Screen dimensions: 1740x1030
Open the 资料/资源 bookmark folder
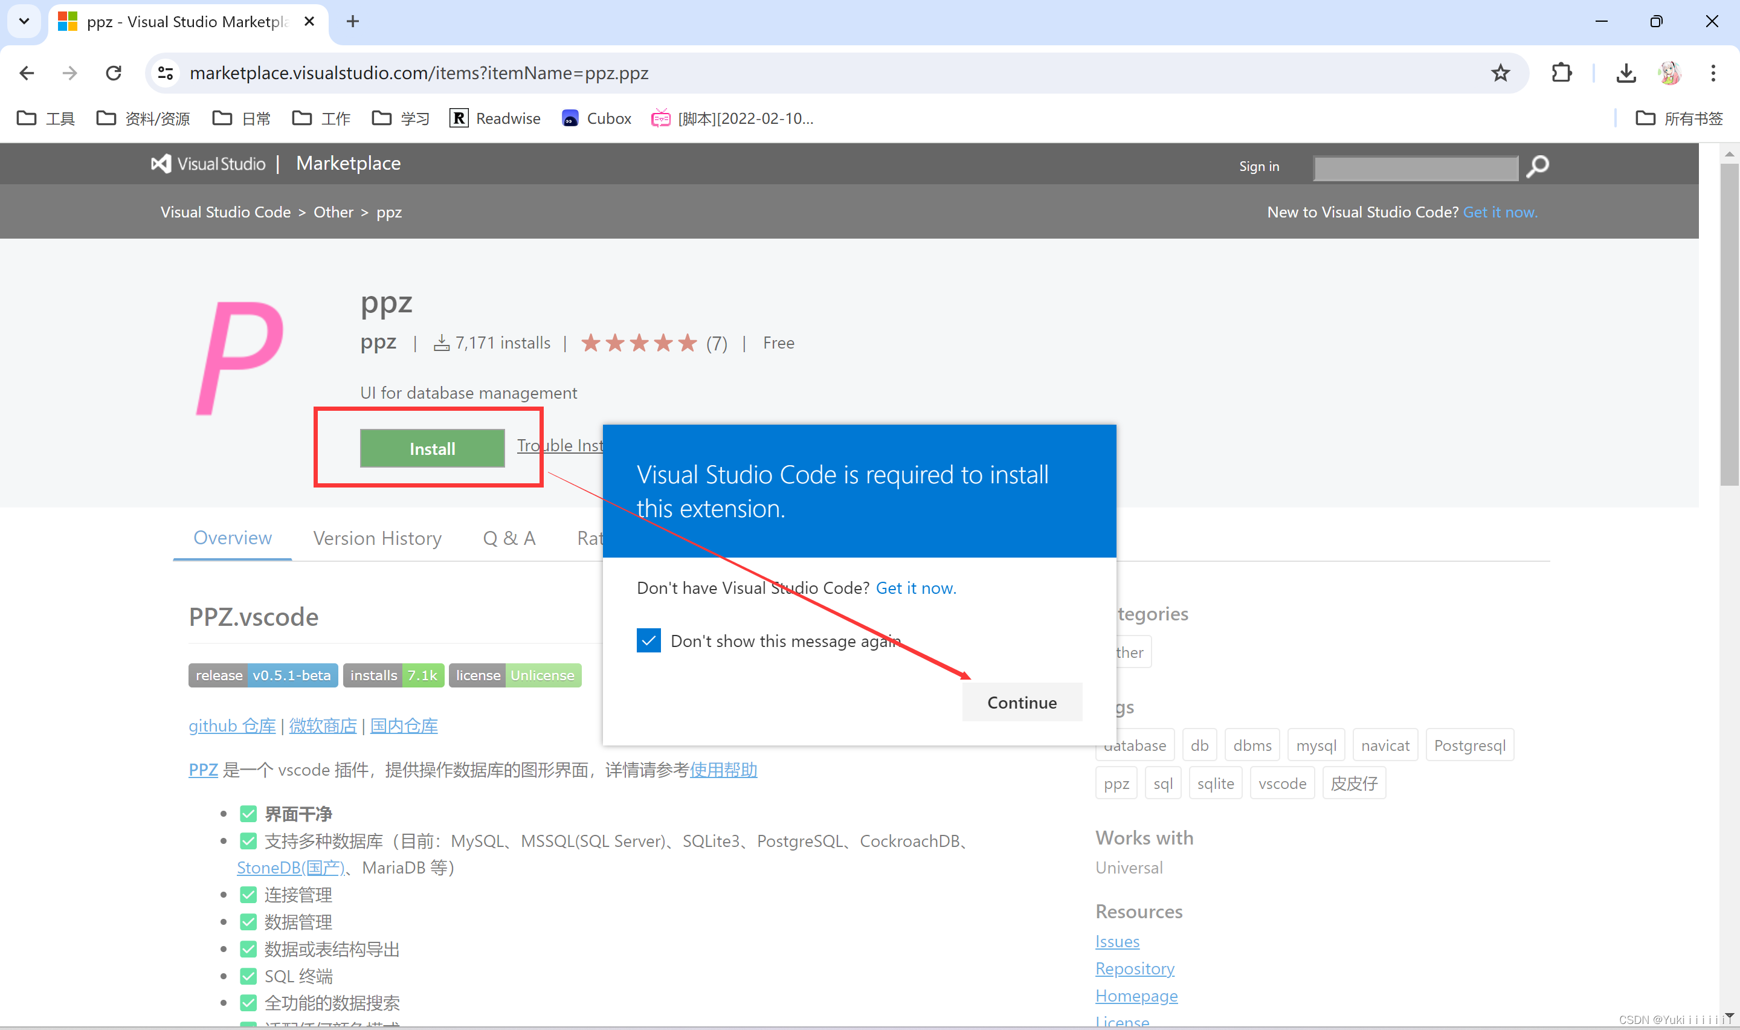pos(143,118)
